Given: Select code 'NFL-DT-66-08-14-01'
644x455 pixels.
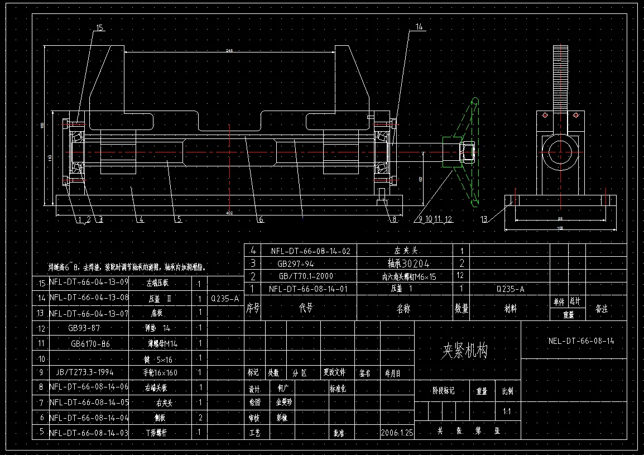Looking at the screenshot, I should tap(308, 289).
